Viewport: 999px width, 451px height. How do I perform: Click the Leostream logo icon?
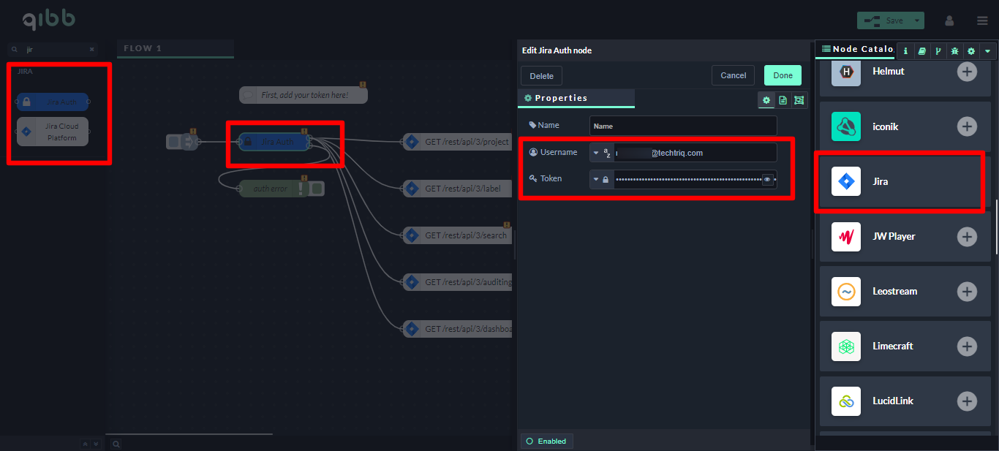(x=846, y=291)
